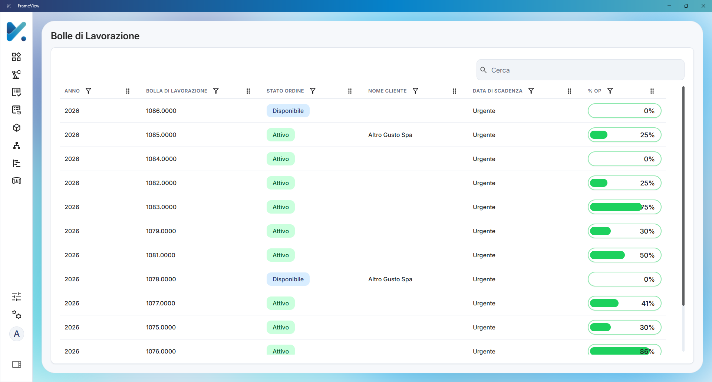This screenshot has width=712, height=382.
Task: Sort by STATO ORDINE header
Action: tap(285, 91)
